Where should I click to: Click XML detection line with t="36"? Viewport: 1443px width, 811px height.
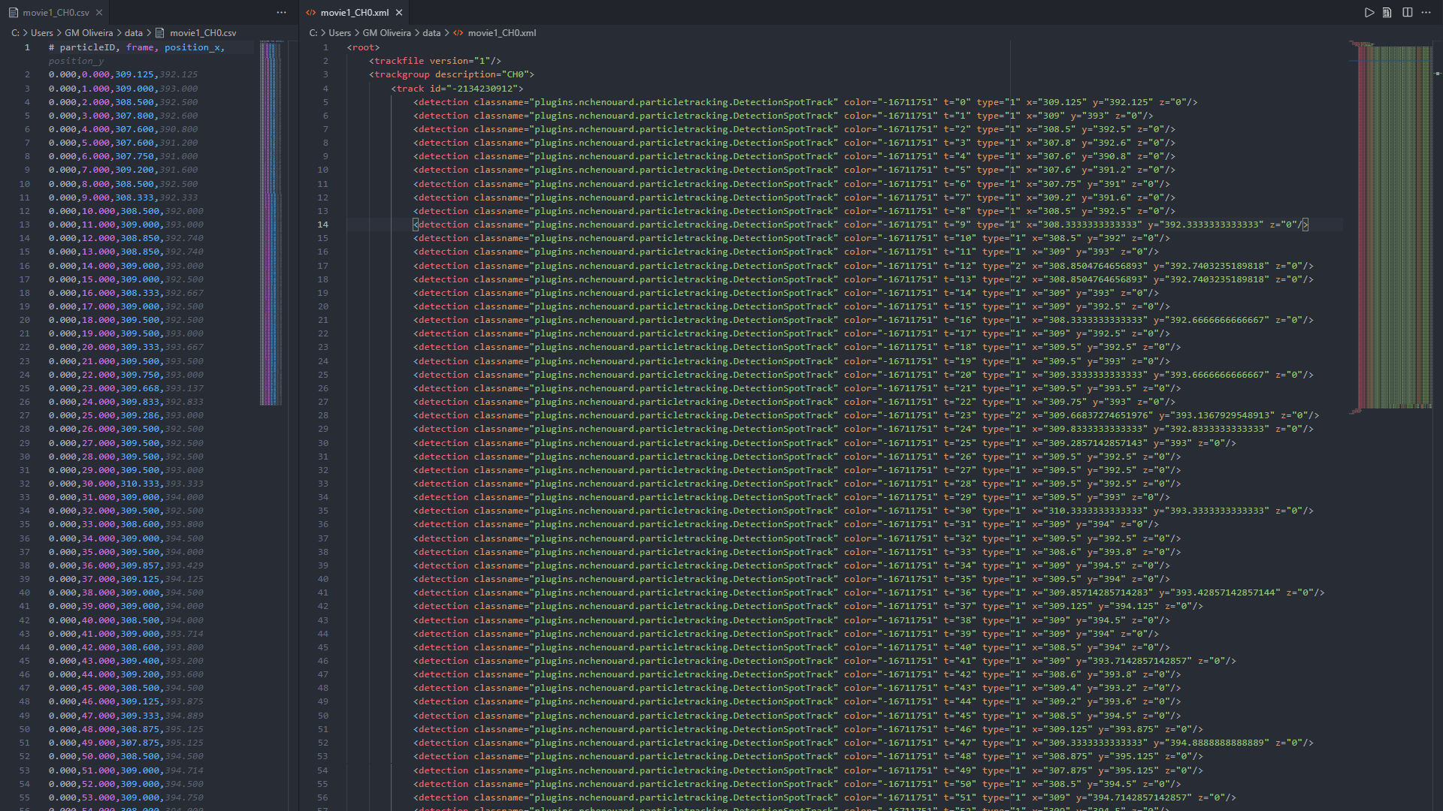(869, 592)
